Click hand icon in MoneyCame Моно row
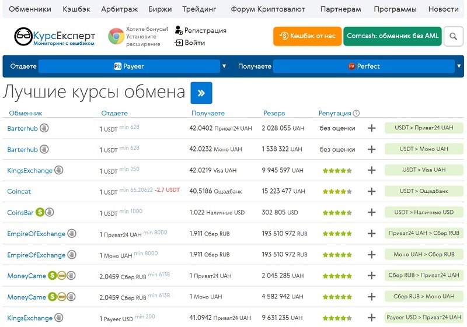This screenshot has height=327, width=467. coord(71,297)
